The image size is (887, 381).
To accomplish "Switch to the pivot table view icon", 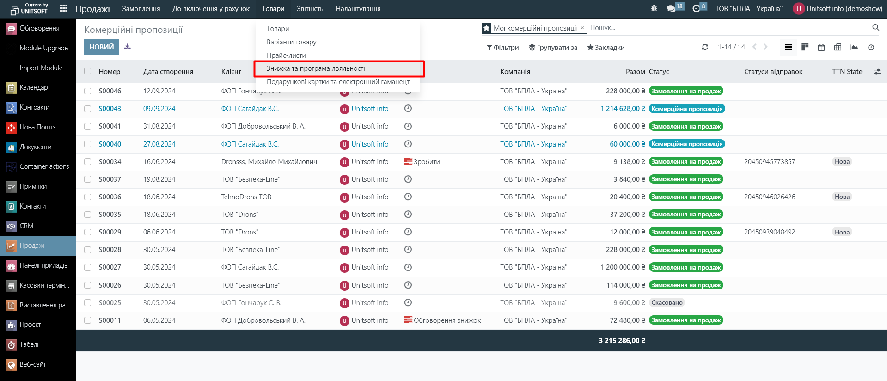I will (838, 47).
